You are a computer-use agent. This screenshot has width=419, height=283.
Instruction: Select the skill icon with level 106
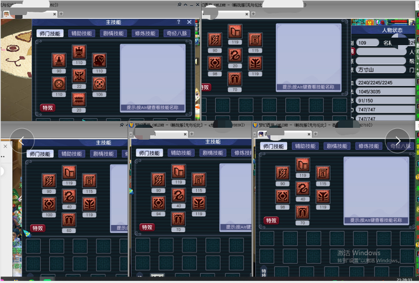click(x=99, y=84)
